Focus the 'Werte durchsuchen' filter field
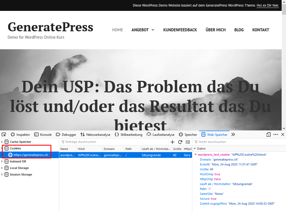 (239, 142)
